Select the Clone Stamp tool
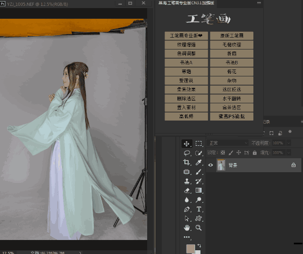 187,181
